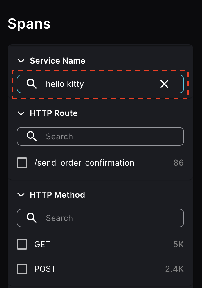Enable the GET method checkbox
The width and height of the screenshot is (202, 288).
[22, 244]
